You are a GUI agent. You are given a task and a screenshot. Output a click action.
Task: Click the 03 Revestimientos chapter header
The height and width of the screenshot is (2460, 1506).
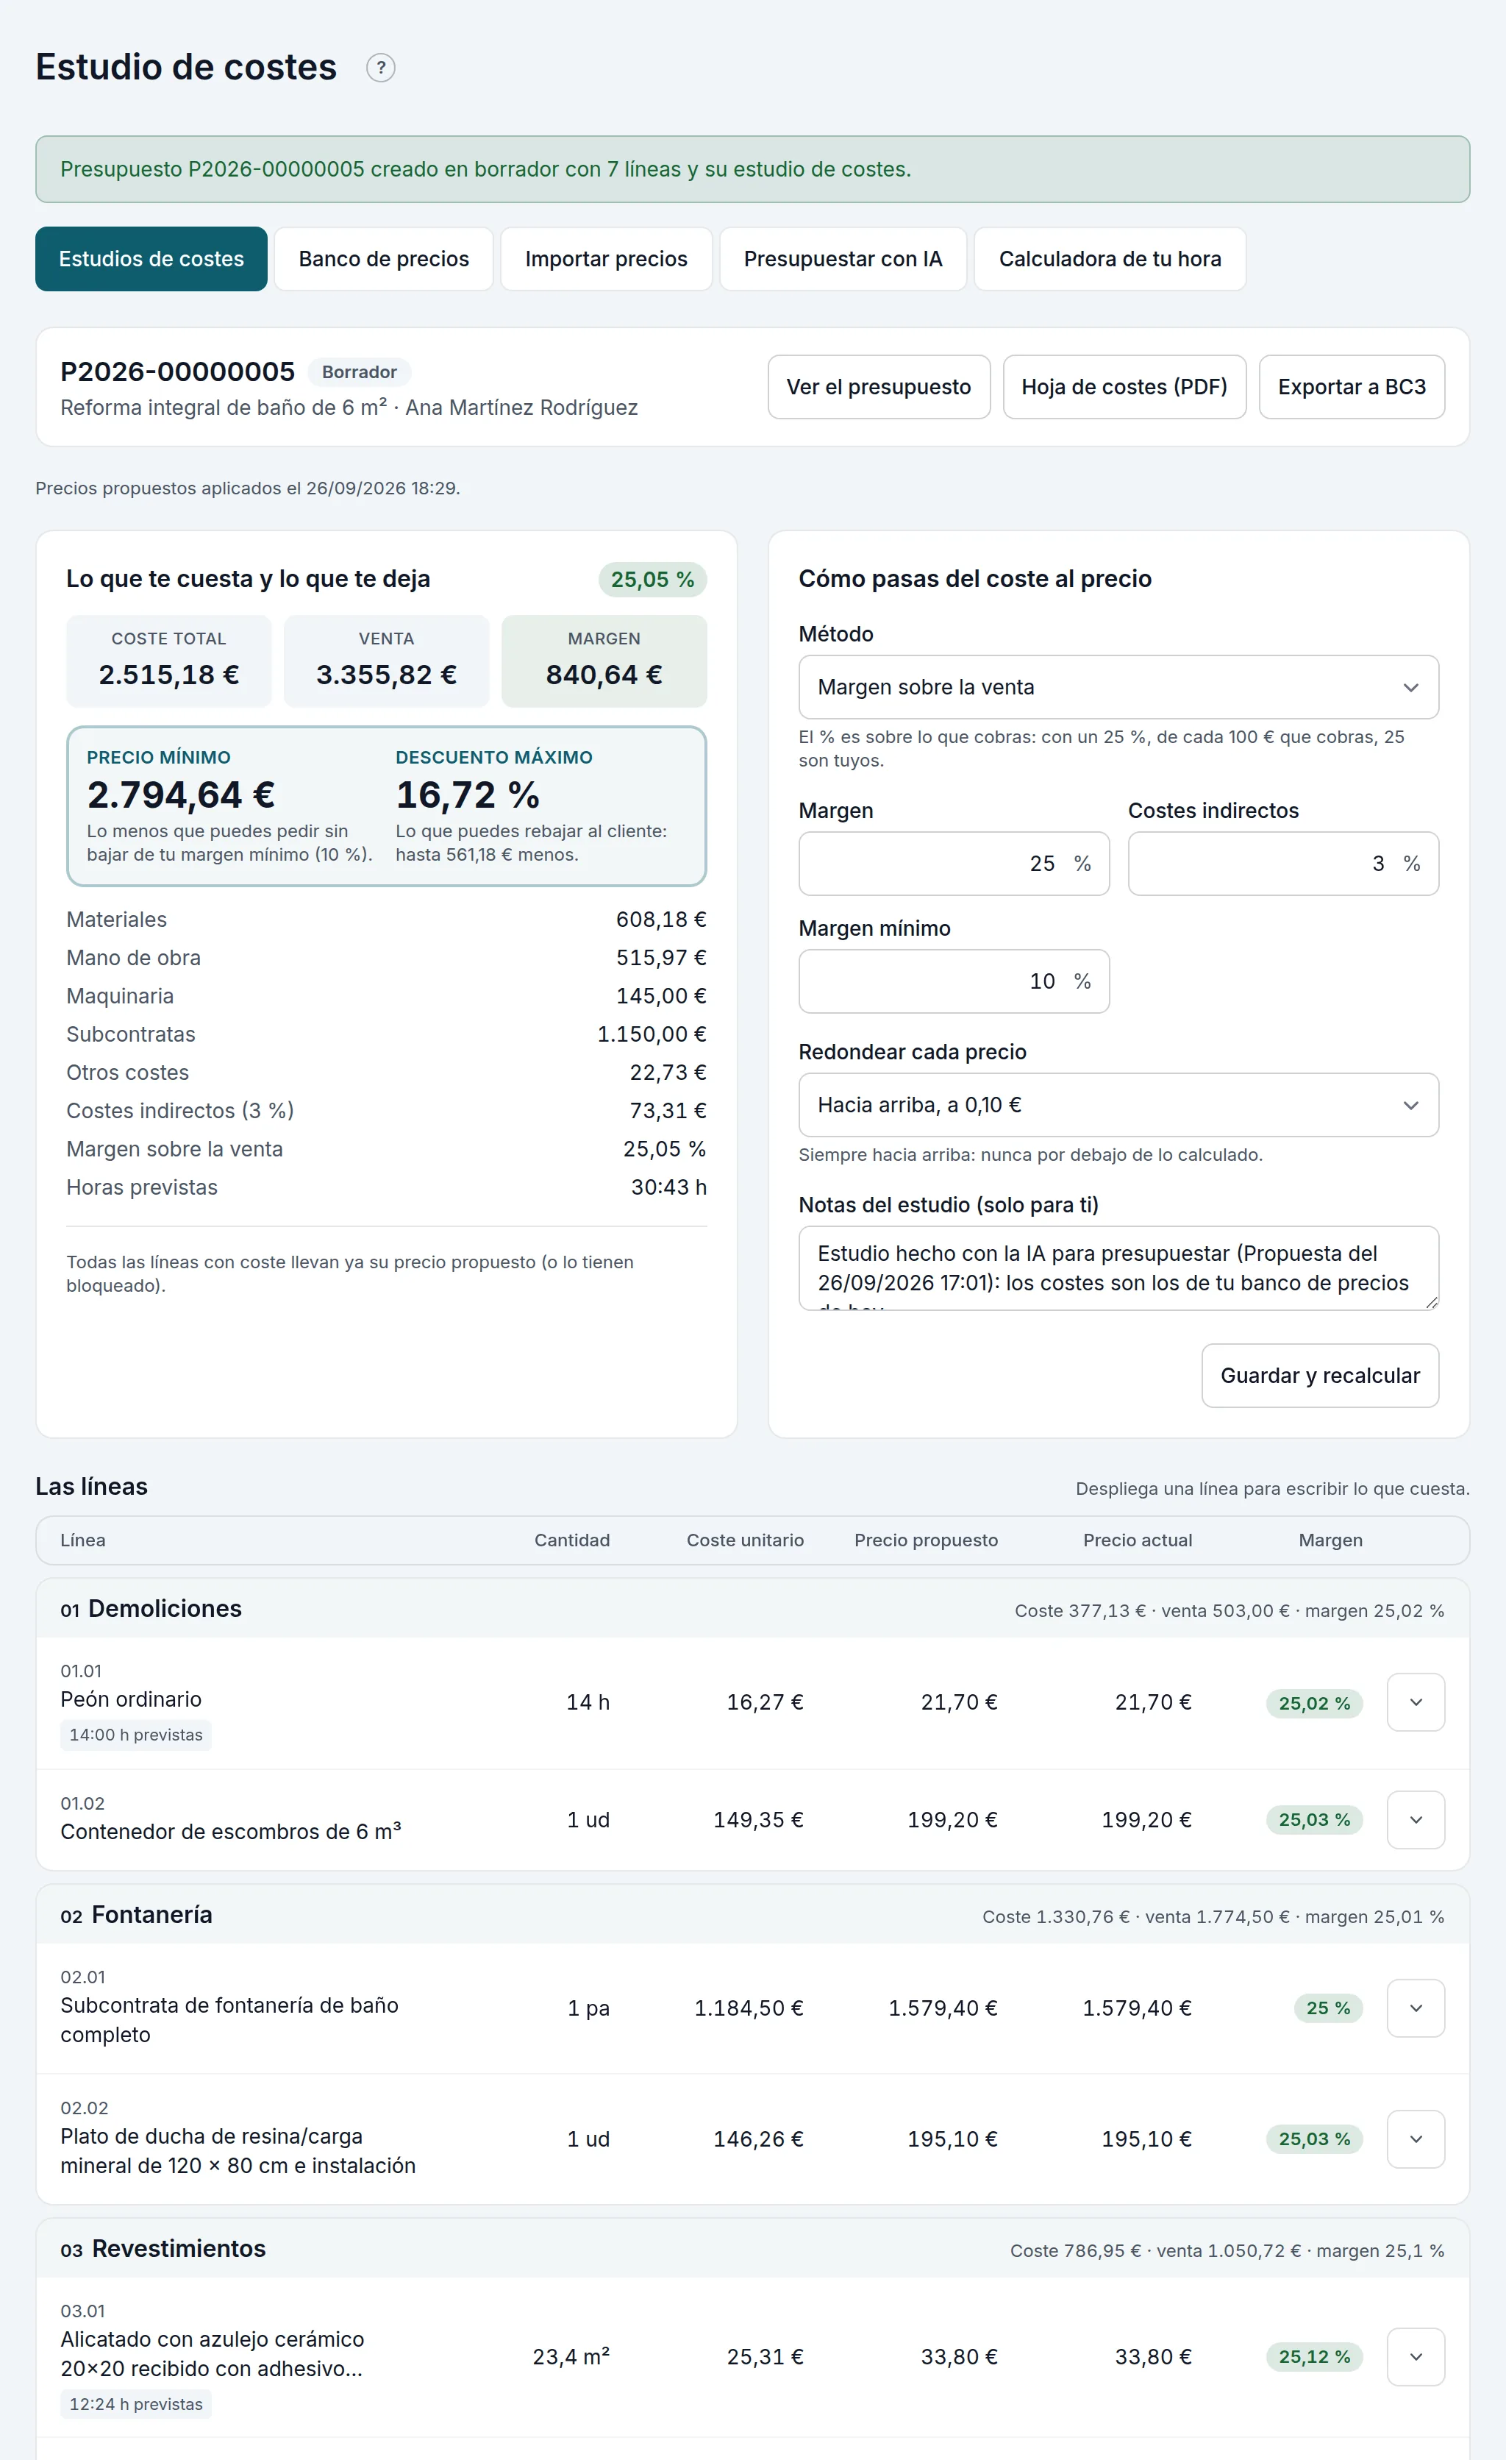(x=752, y=2250)
